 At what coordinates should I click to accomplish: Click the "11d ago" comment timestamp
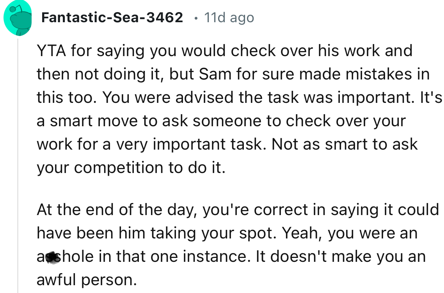229,18
